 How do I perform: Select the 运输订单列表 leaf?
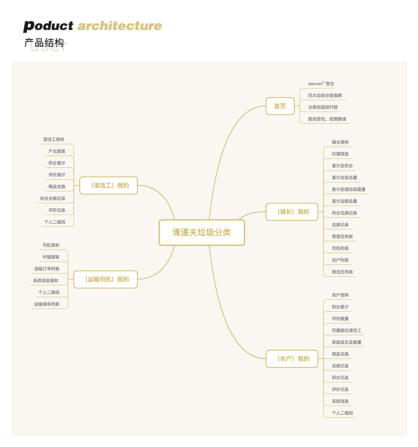47,269
